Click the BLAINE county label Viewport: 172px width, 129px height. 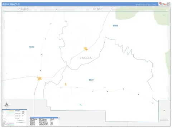point(98,9)
